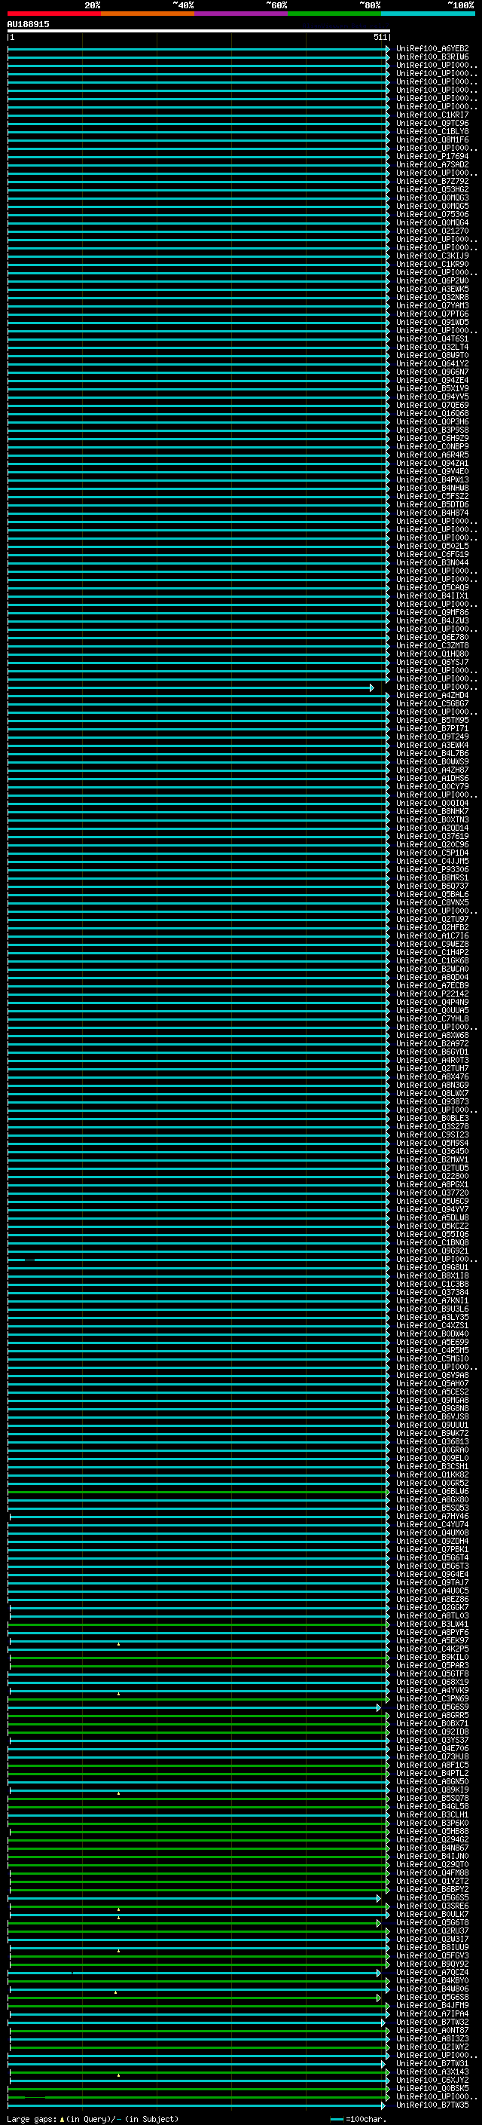Click the UniRef100_P22142 label
The width and height of the screenshot is (482, 2125).
432,994
